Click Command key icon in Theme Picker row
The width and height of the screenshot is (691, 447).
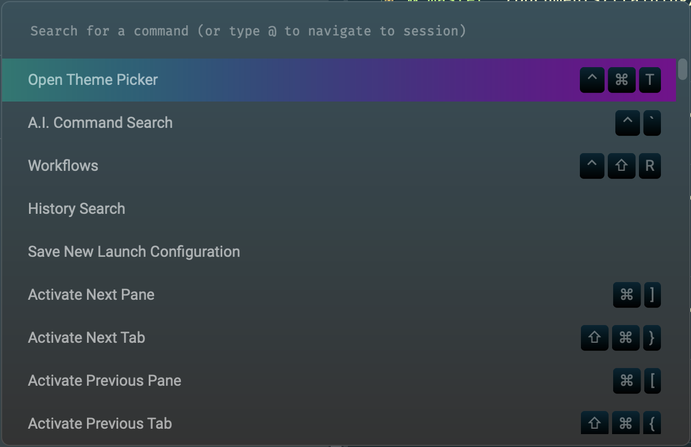tap(622, 80)
